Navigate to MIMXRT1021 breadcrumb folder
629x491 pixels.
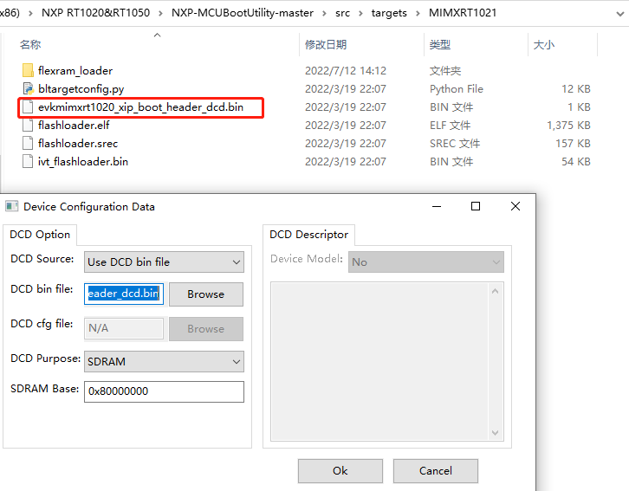pyautogui.click(x=463, y=13)
